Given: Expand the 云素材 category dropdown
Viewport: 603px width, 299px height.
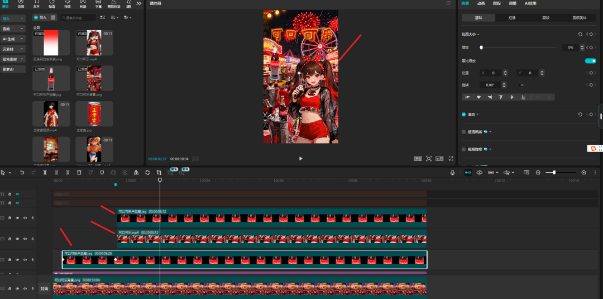Looking at the screenshot, I should point(13,49).
